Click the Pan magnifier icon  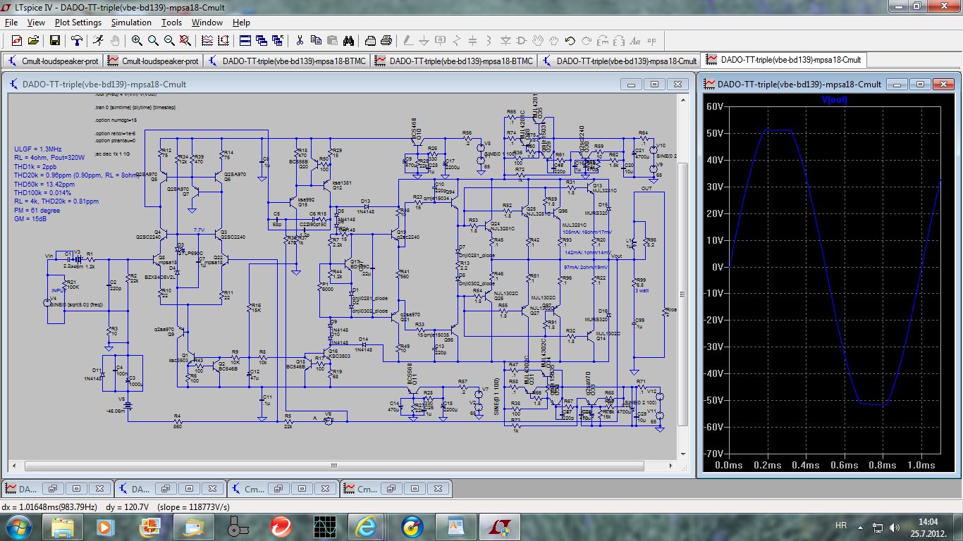tap(153, 40)
